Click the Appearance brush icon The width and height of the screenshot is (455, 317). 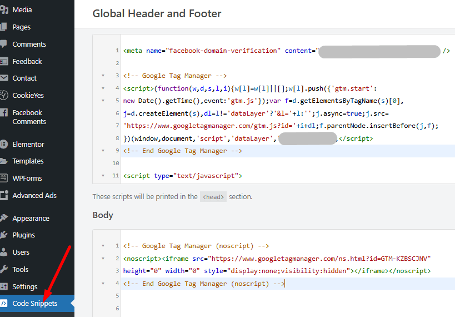4,218
